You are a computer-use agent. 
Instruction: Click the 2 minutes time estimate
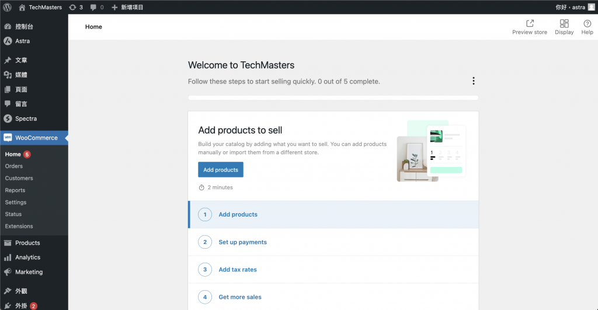point(220,187)
